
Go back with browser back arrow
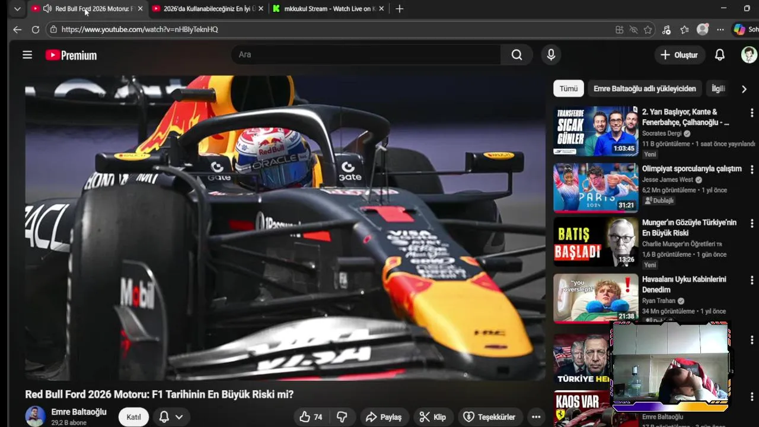[x=17, y=29]
